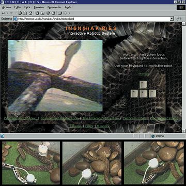Screen dimensions: 186x186
Task: Open the The Interaction System link
Action: click(101, 118)
